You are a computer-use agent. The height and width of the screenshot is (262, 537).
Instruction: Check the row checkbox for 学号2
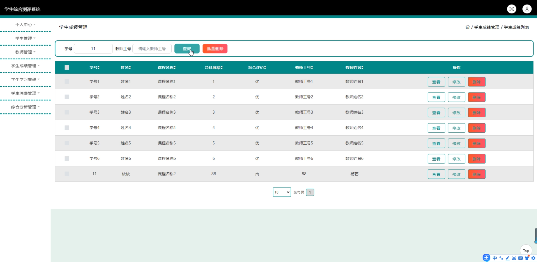pos(67,97)
